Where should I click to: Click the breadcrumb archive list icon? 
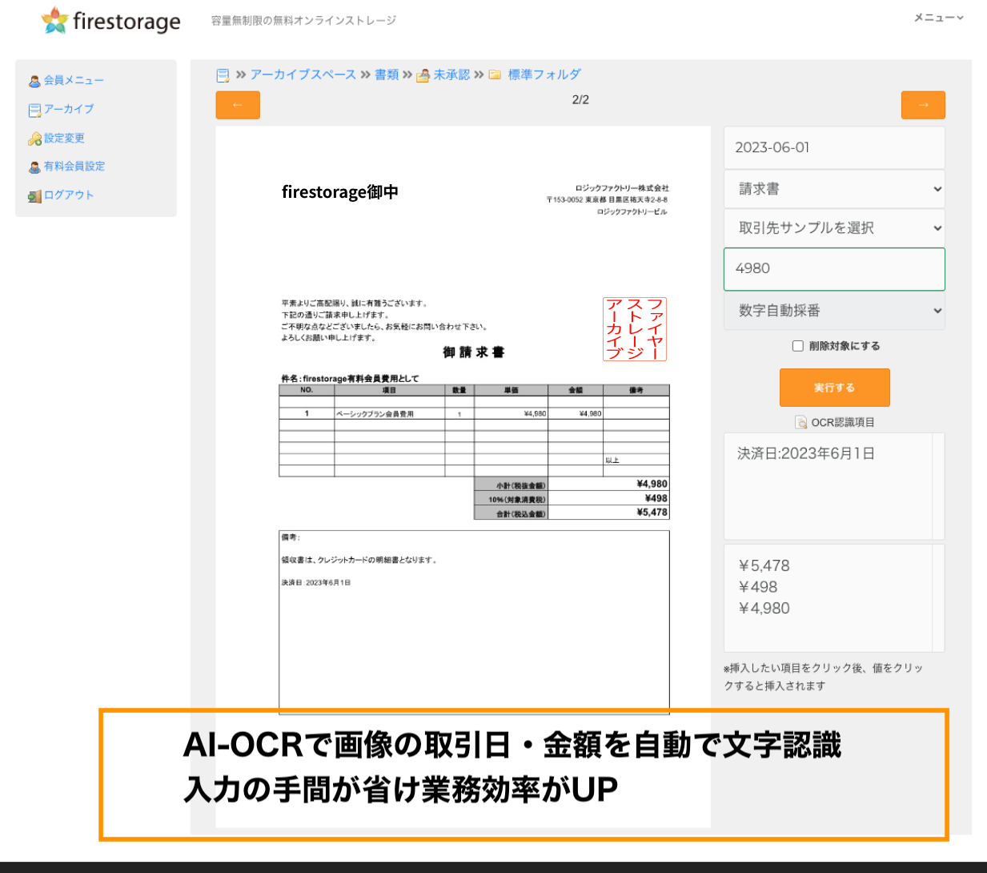point(223,75)
